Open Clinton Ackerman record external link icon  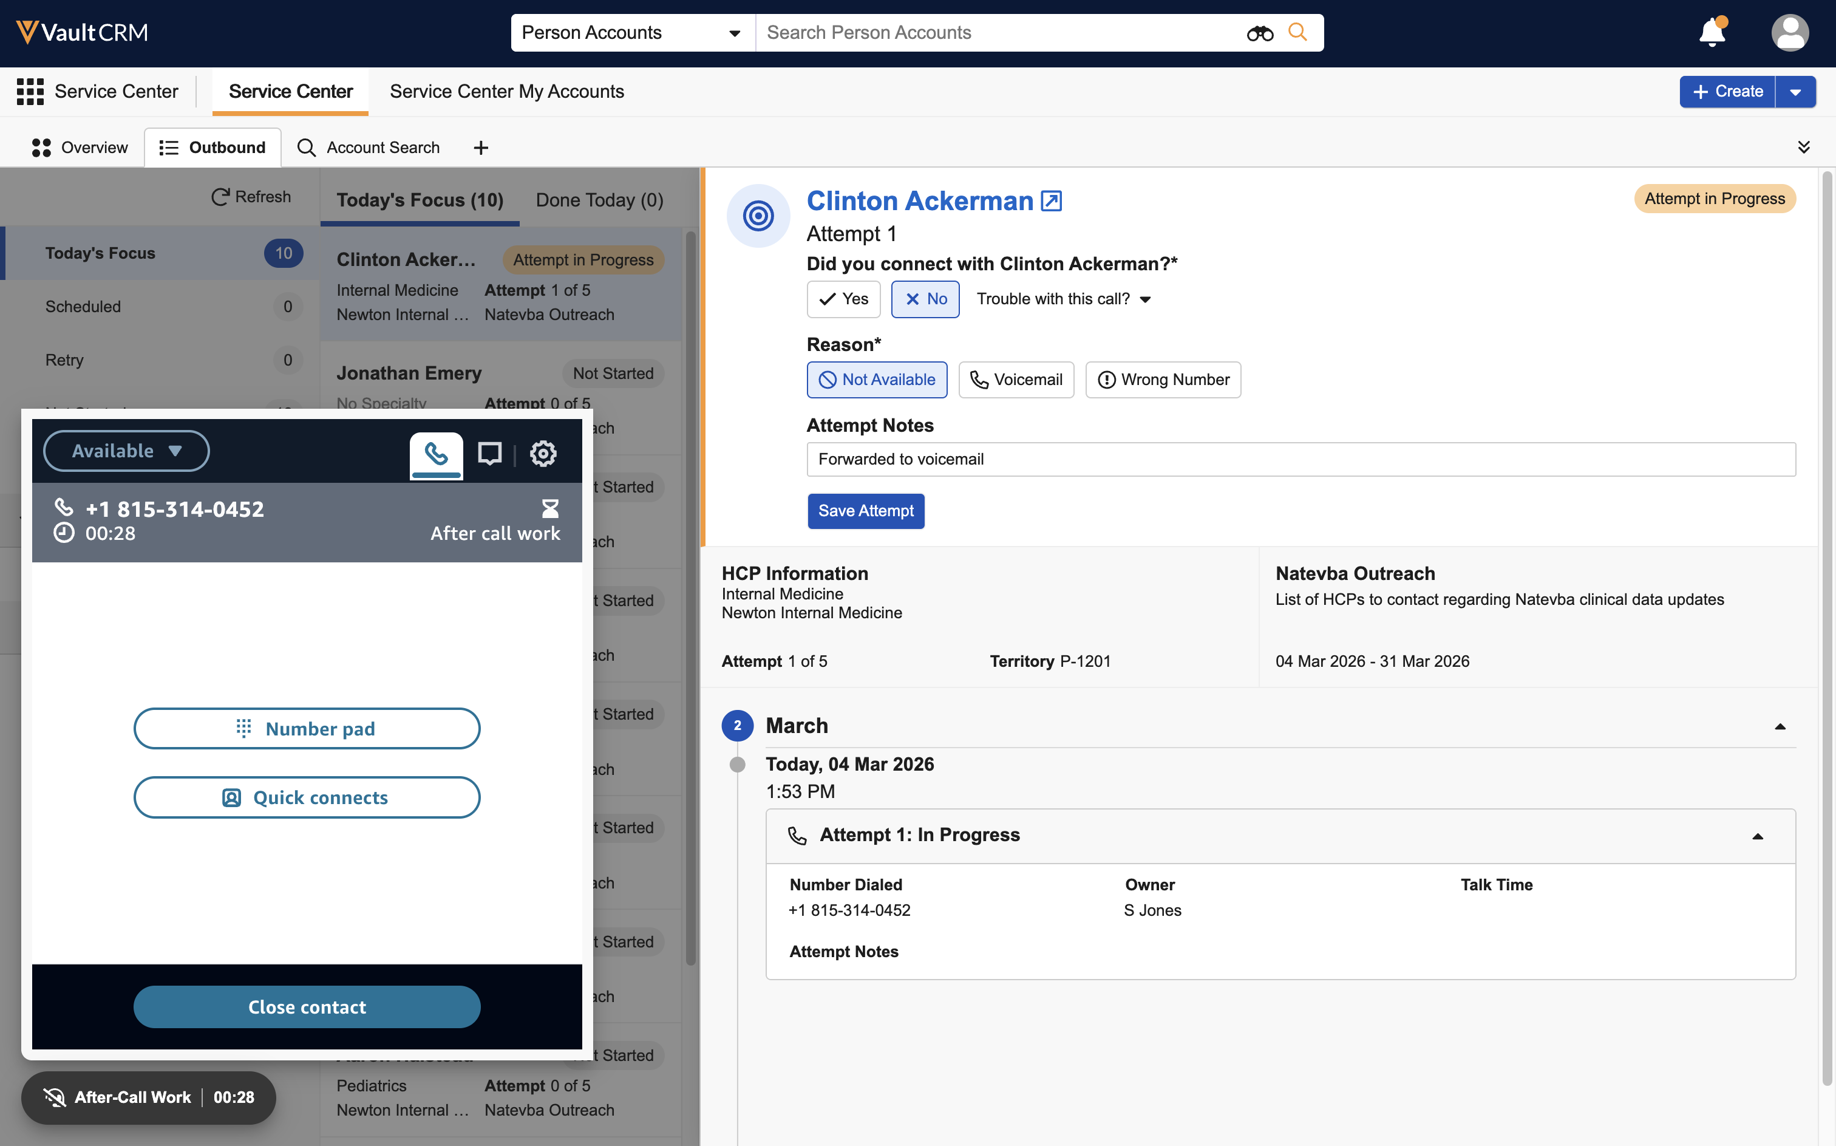click(1051, 201)
